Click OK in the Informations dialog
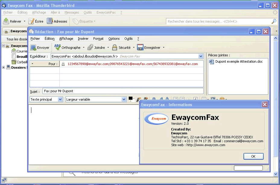Viewport: 280px width, 185px height. click(253, 156)
